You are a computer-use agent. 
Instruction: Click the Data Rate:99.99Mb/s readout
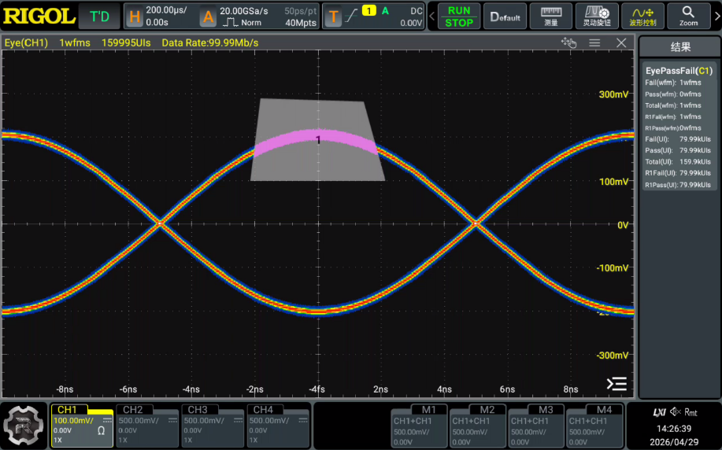point(210,42)
